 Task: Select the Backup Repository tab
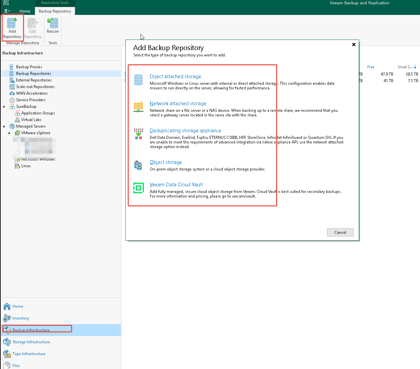point(55,11)
